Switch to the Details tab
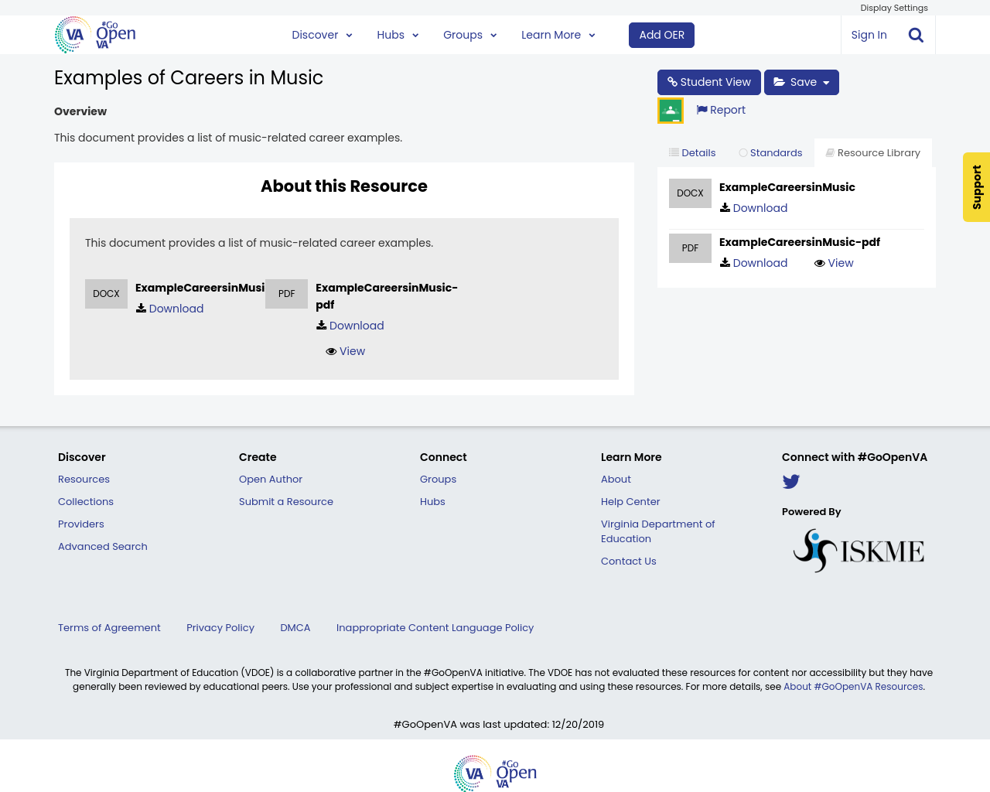 692,153
